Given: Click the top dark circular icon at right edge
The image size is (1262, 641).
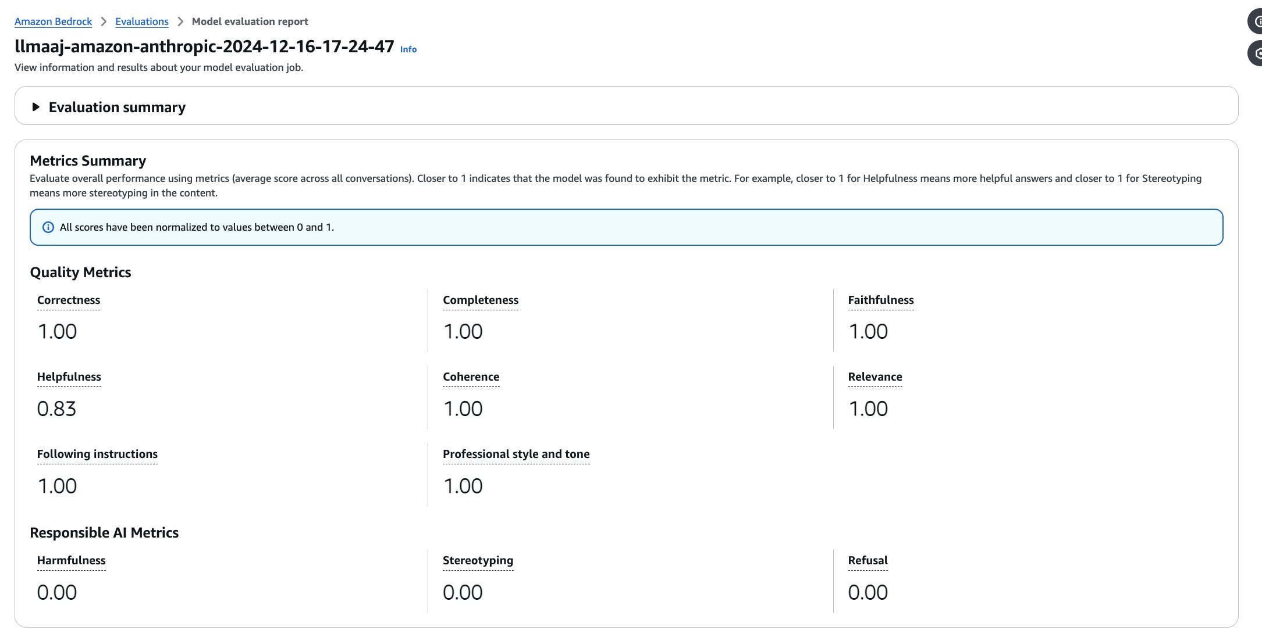Looking at the screenshot, I should coord(1256,22).
